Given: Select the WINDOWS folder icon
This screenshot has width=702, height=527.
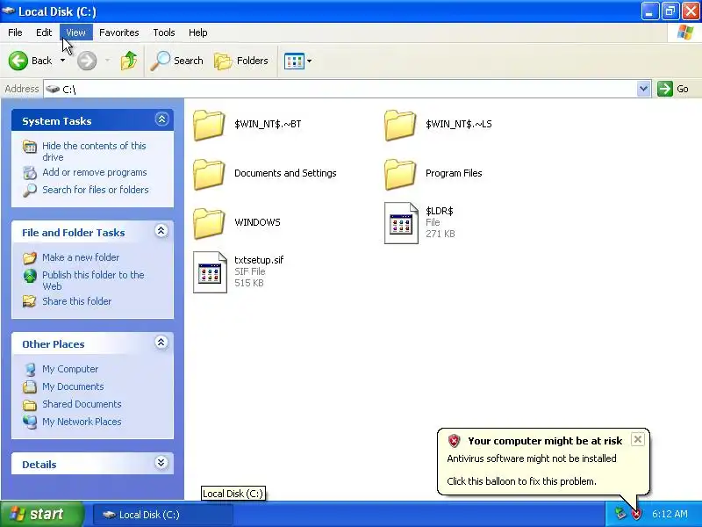Looking at the screenshot, I should (209, 224).
